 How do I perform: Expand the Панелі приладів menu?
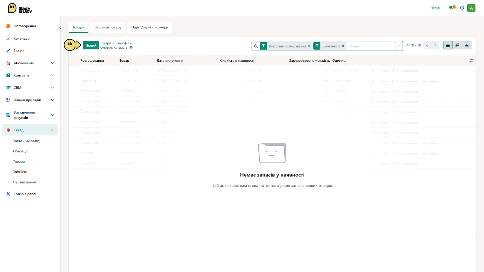[53, 100]
